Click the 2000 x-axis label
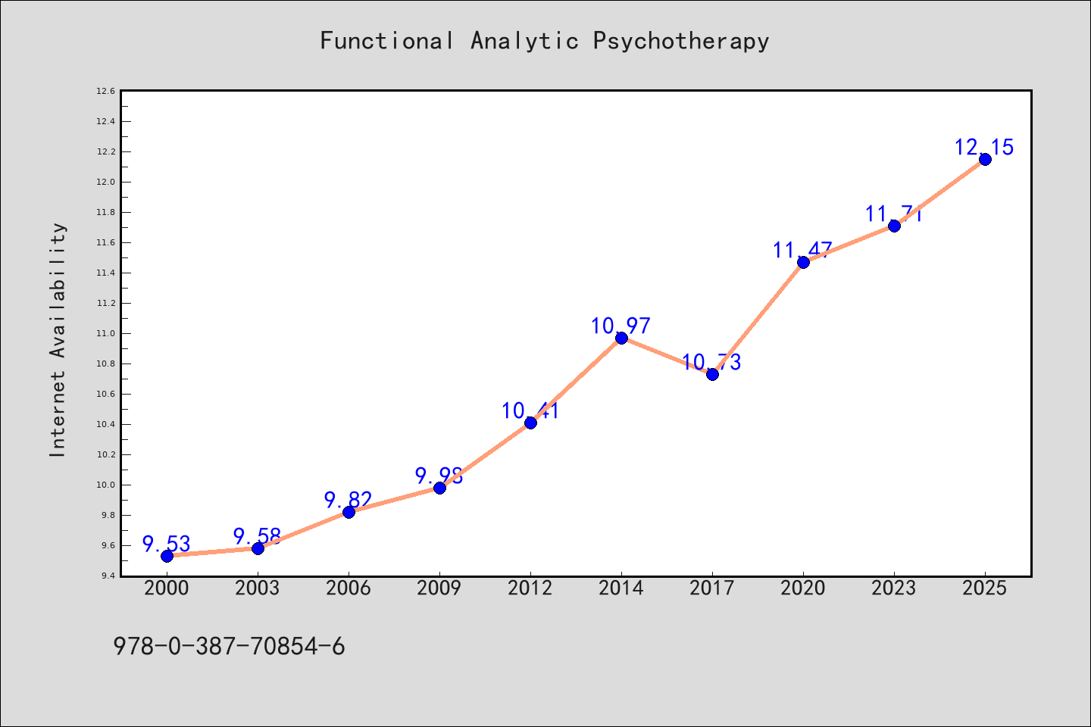This screenshot has width=1091, height=727. click(x=167, y=588)
